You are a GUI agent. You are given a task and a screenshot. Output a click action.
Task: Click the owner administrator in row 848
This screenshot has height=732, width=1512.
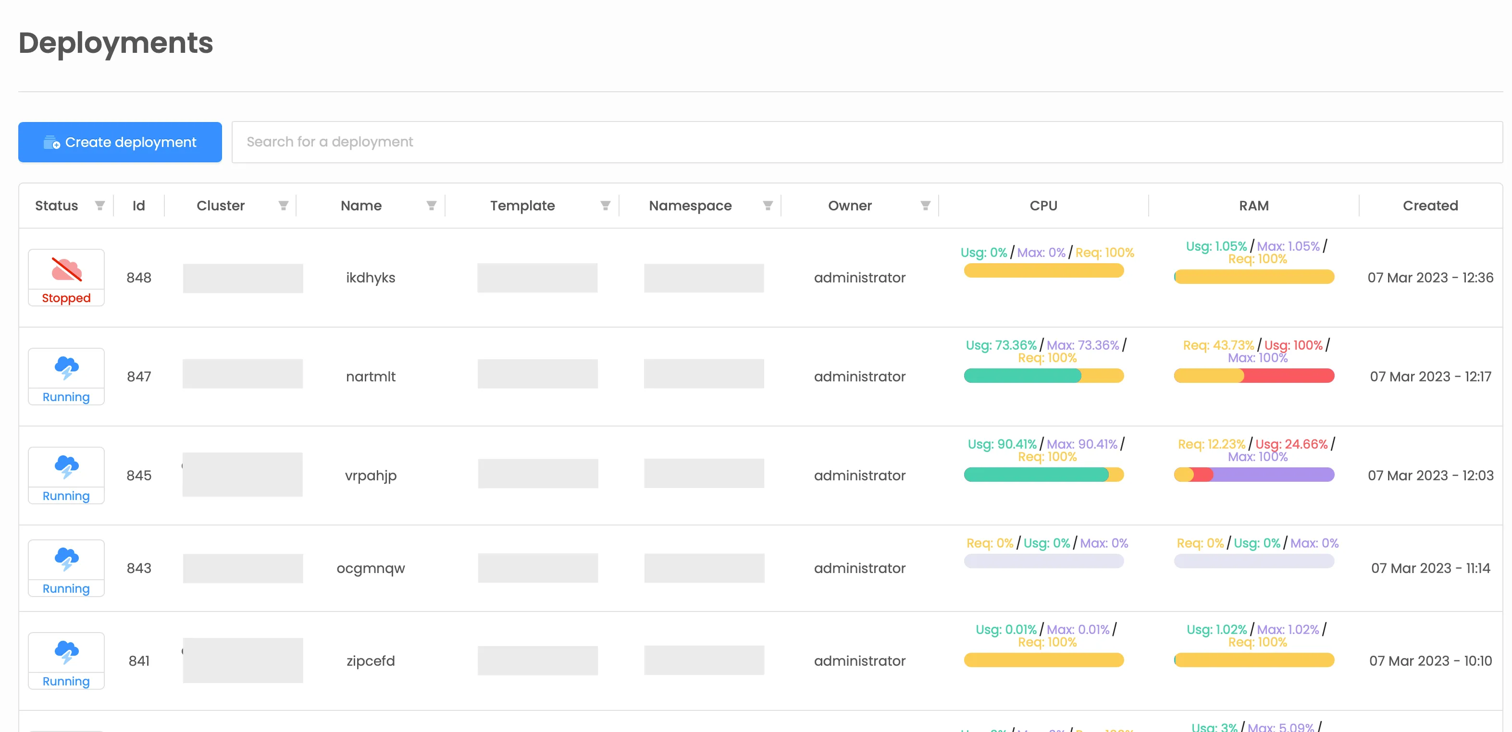pos(859,278)
